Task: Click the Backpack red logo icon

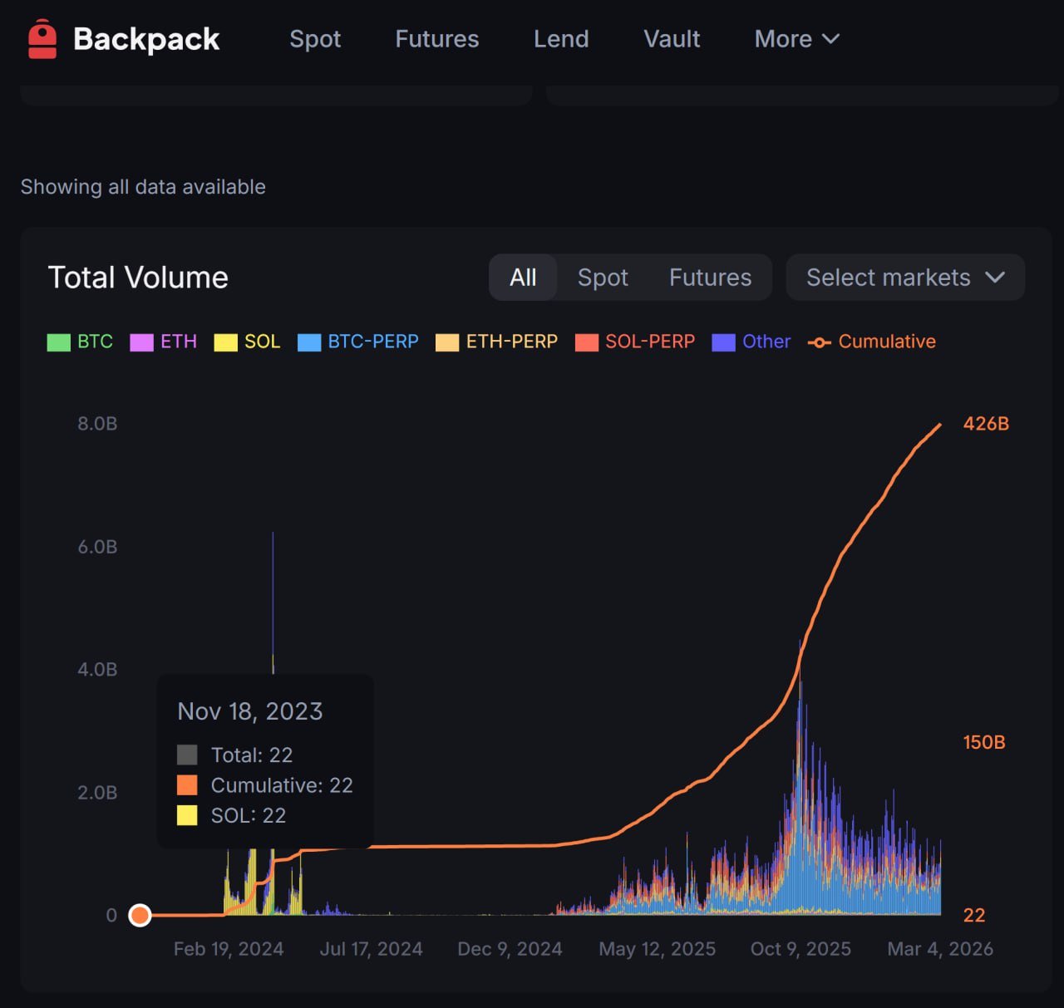Action: tap(42, 39)
